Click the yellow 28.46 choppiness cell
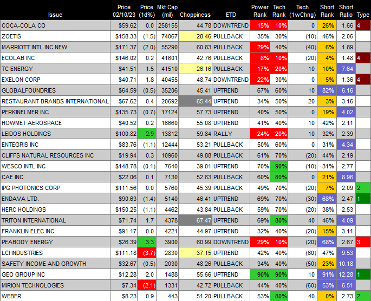Screen dimensions: 371x301 click(195, 36)
